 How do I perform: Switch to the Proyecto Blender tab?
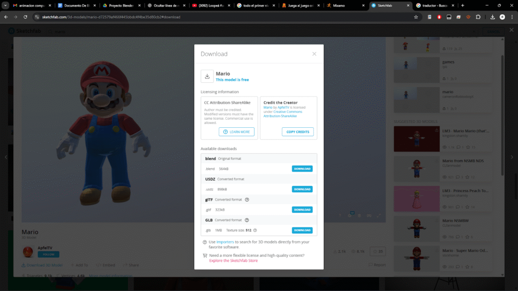coord(121,5)
